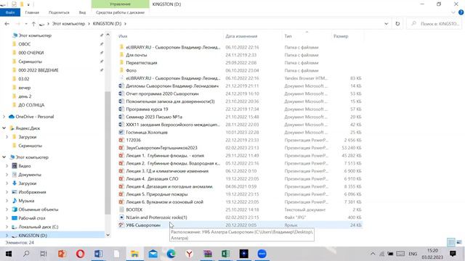Select file N.Larin and Proterozoic rocks(1)

[156, 217]
